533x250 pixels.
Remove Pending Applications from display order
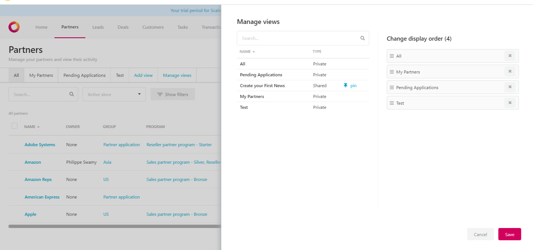[510, 87]
